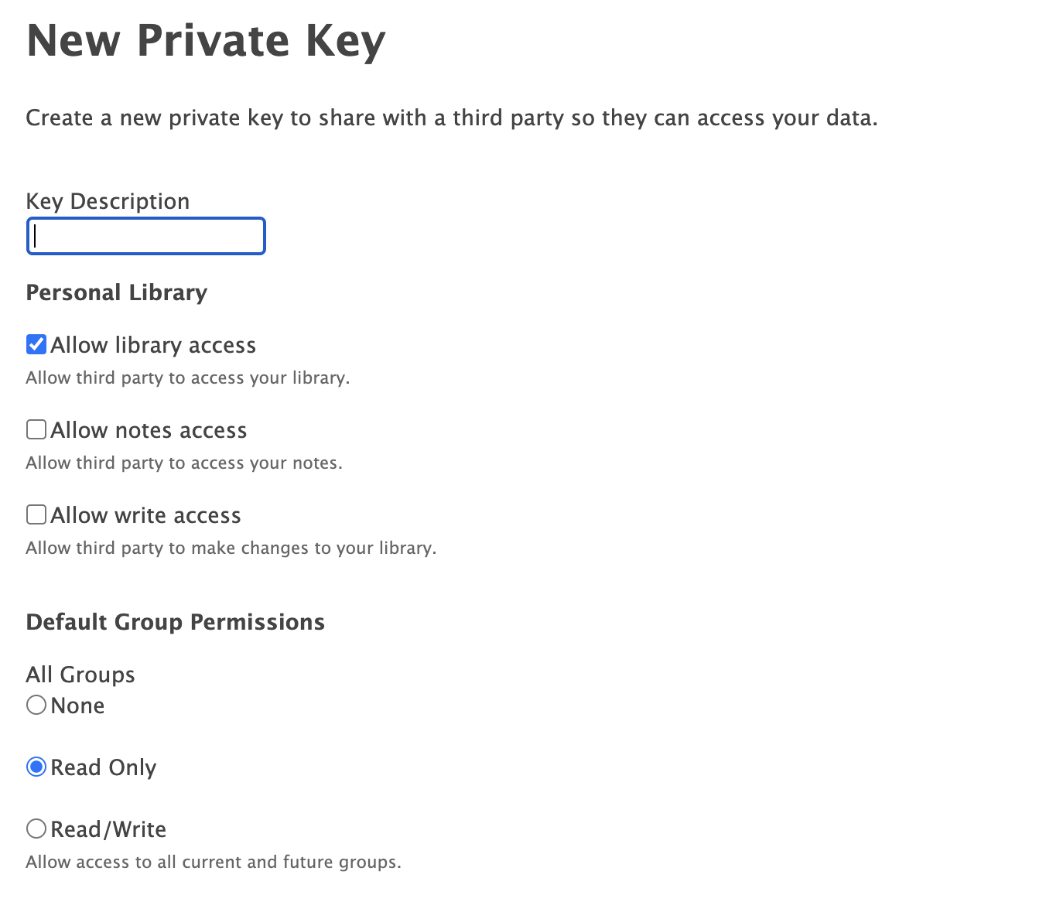Click the New Private Key page title
1046x902 pixels.
point(206,40)
